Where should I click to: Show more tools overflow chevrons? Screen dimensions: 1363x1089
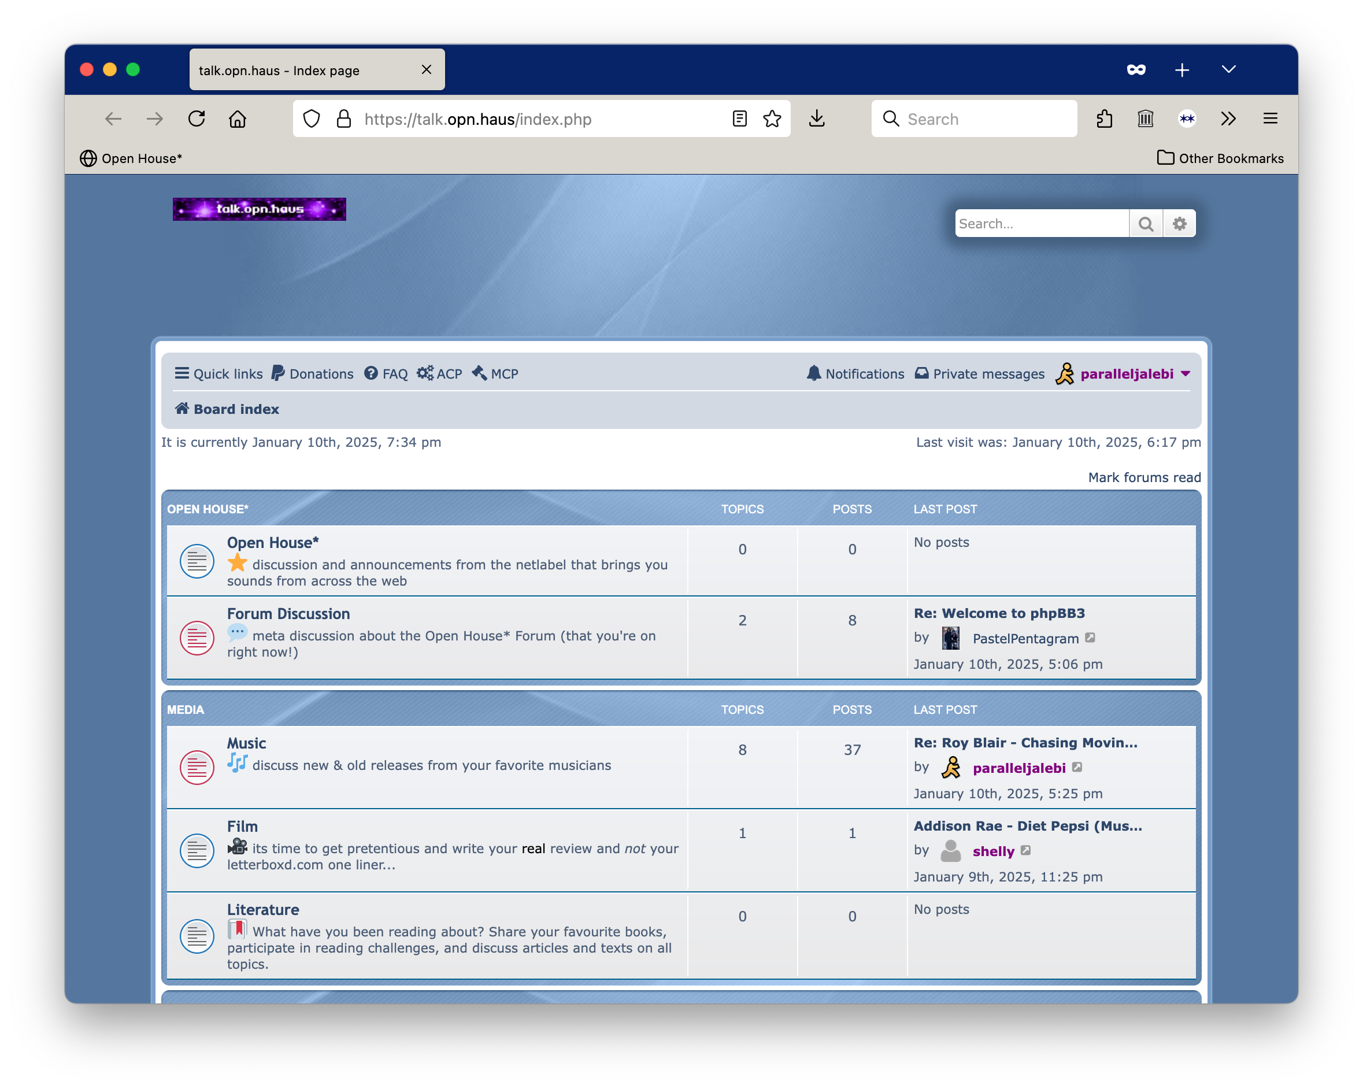1228,119
